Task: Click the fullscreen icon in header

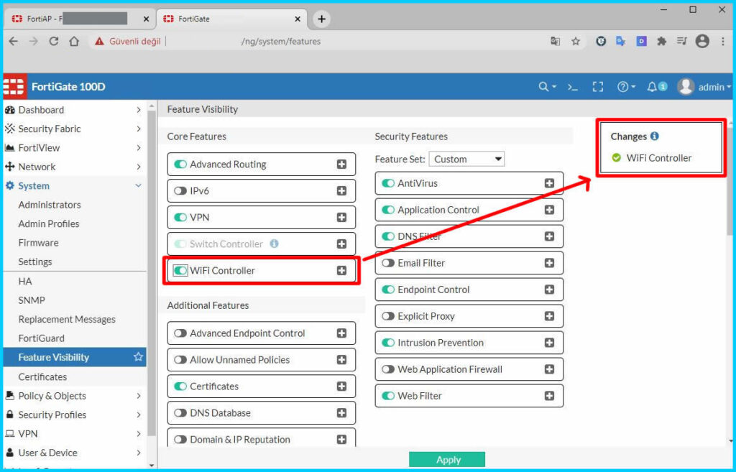Action: [x=597, y=87]
